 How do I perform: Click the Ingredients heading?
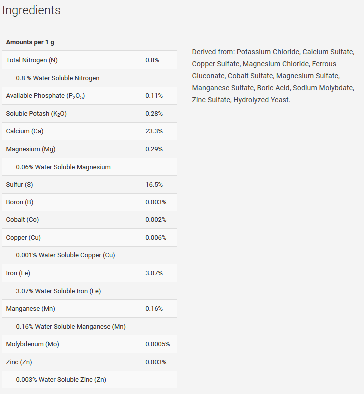[x=31, y=10]
